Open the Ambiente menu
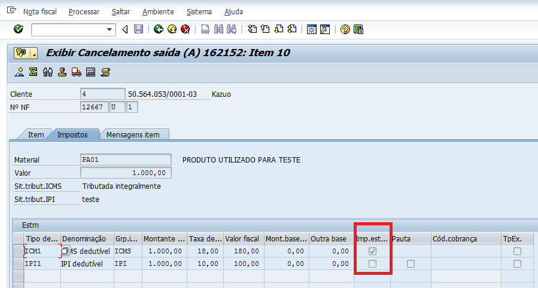Screen dimensions: 538x288 [x=158, y=12]
